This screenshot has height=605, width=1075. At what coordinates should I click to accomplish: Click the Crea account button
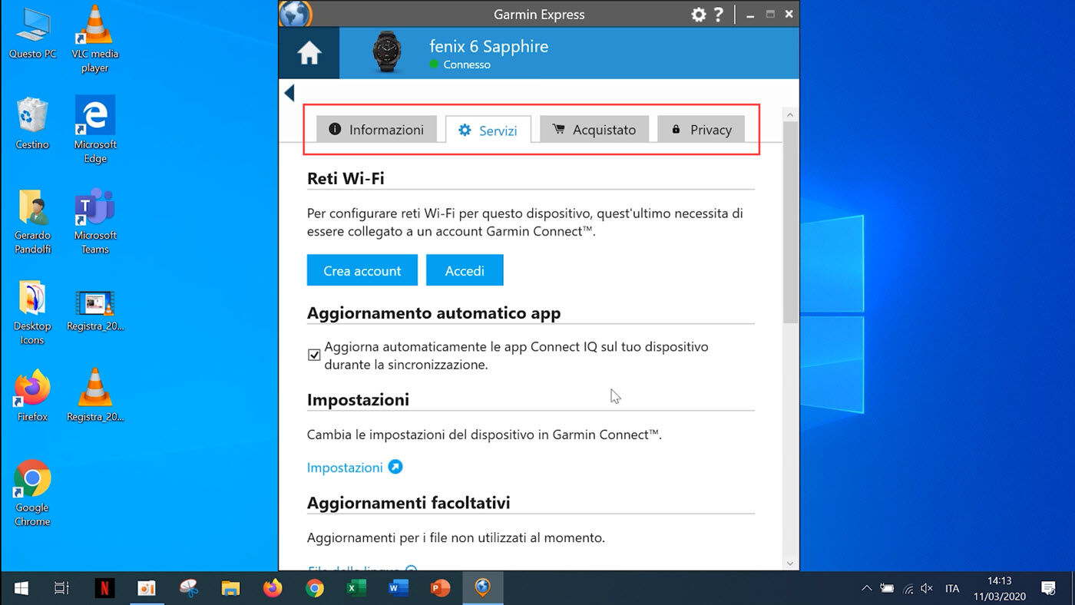(362, 270)
